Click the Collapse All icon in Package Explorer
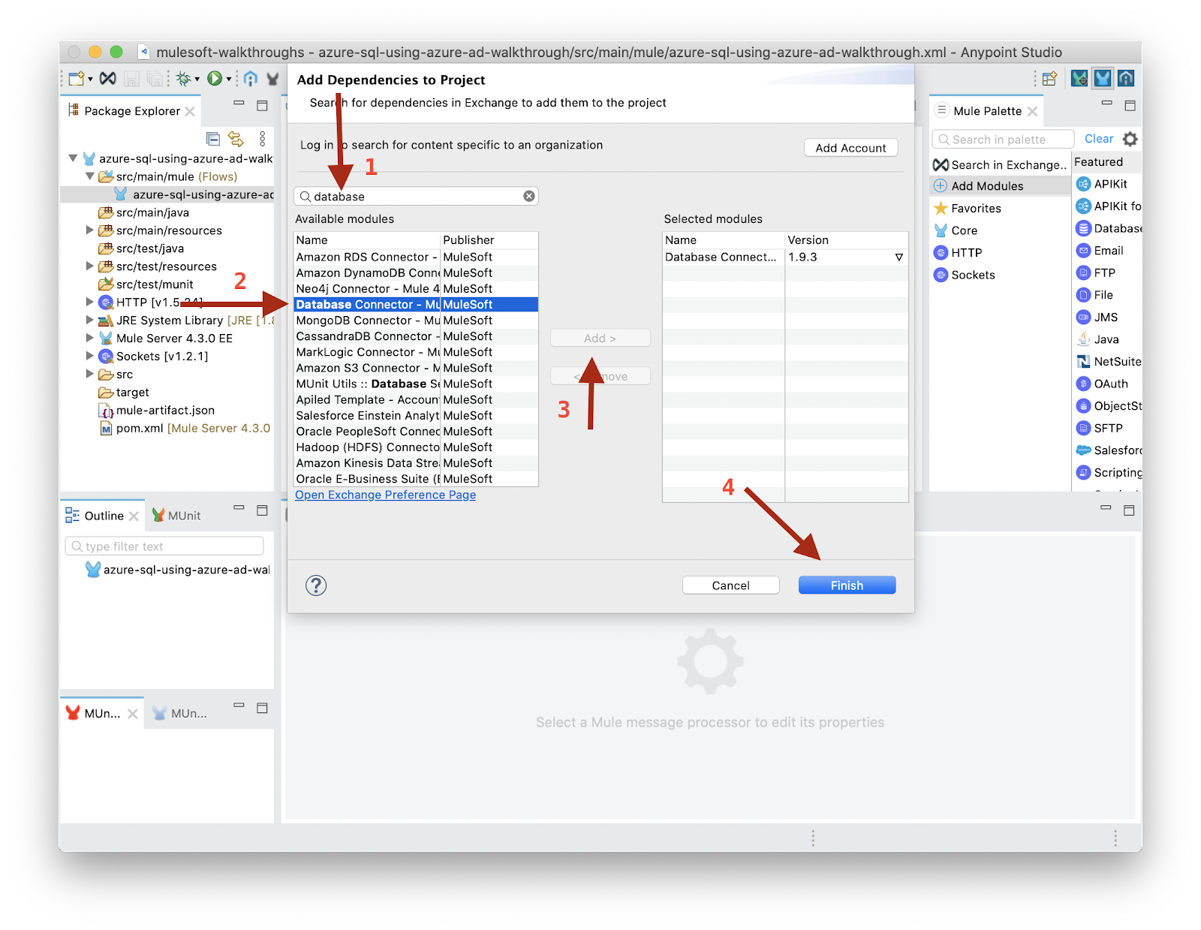Image resolution: width=1201 pixels, height=930 pixels. (x=213, y=139)
